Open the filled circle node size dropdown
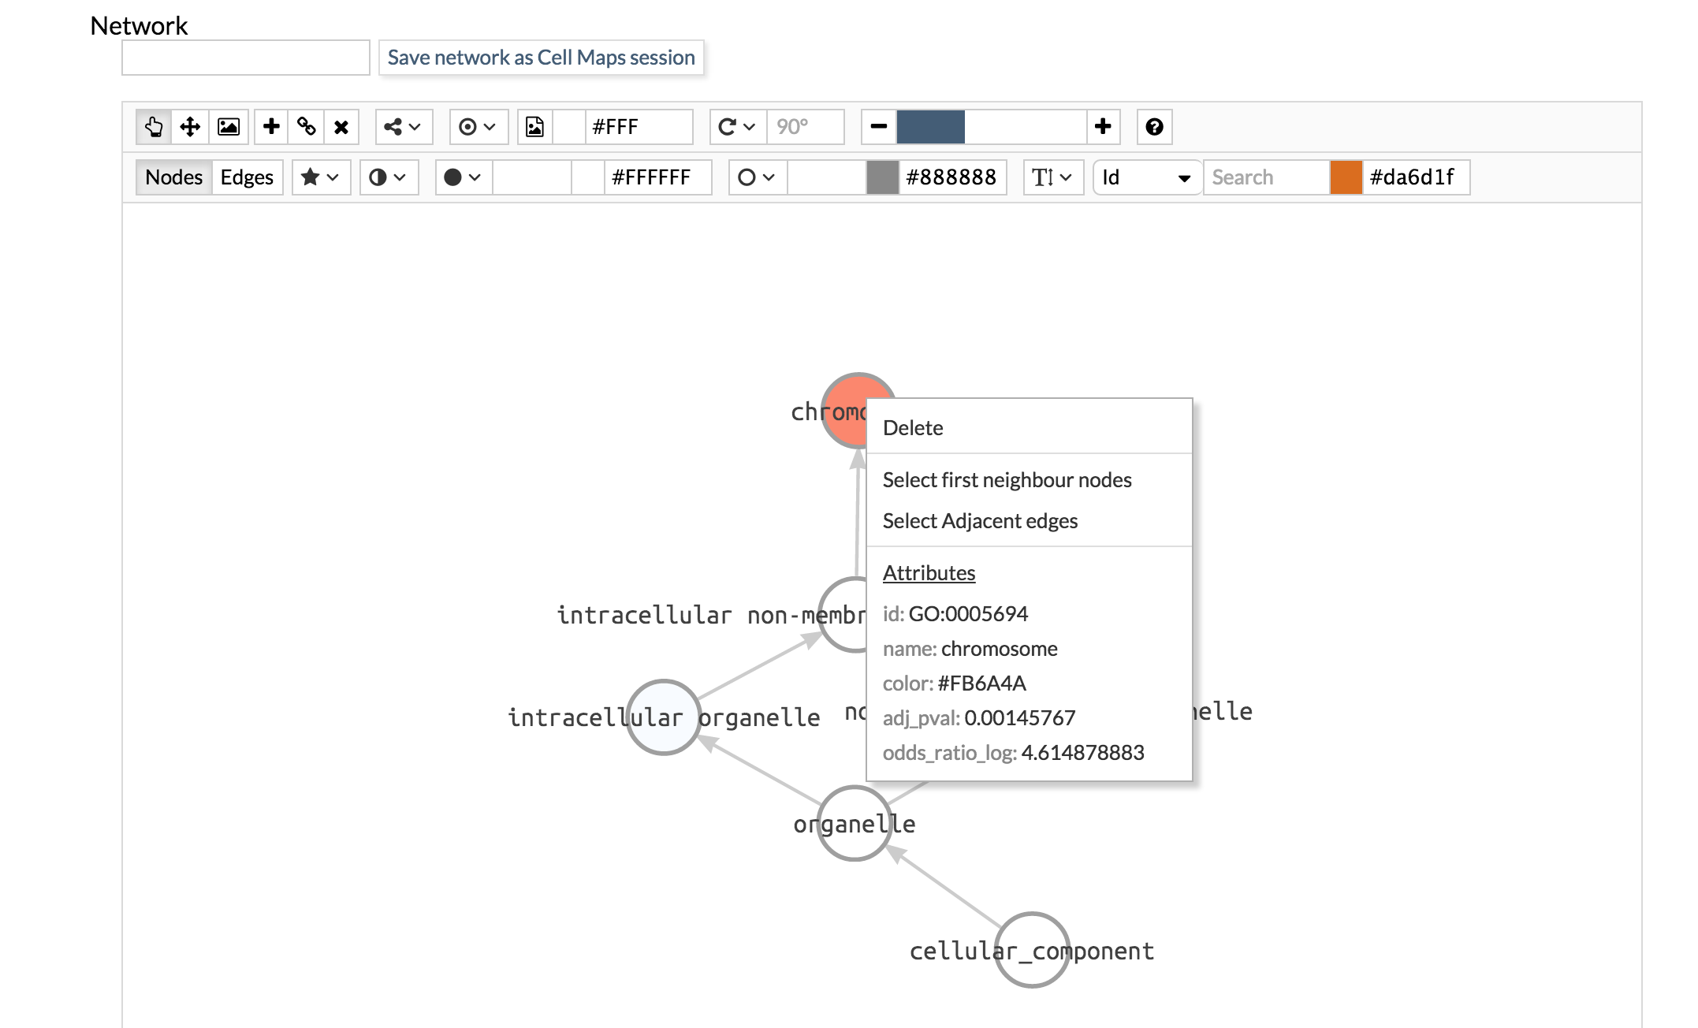 tap(464, 177)
